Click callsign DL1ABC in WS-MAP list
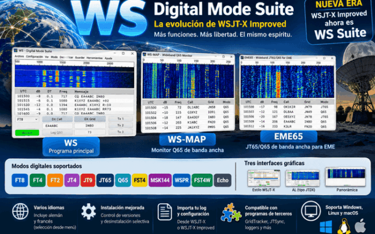This screenshot has height=234, width=375. coord(194,107)
